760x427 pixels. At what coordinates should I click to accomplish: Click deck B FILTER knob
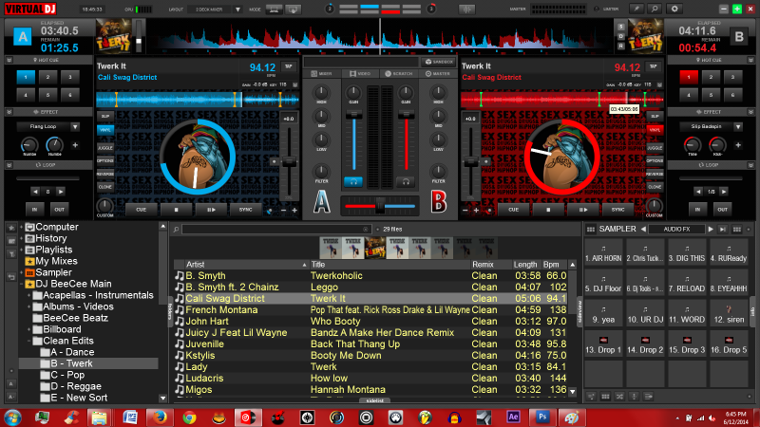click(438, 171)
